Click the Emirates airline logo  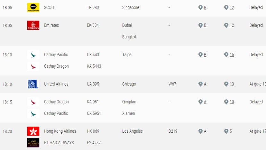[33, 25]
